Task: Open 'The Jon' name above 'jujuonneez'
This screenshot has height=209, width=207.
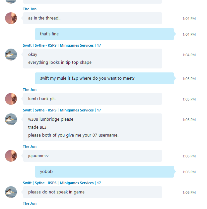Action: tap(30, 146)
